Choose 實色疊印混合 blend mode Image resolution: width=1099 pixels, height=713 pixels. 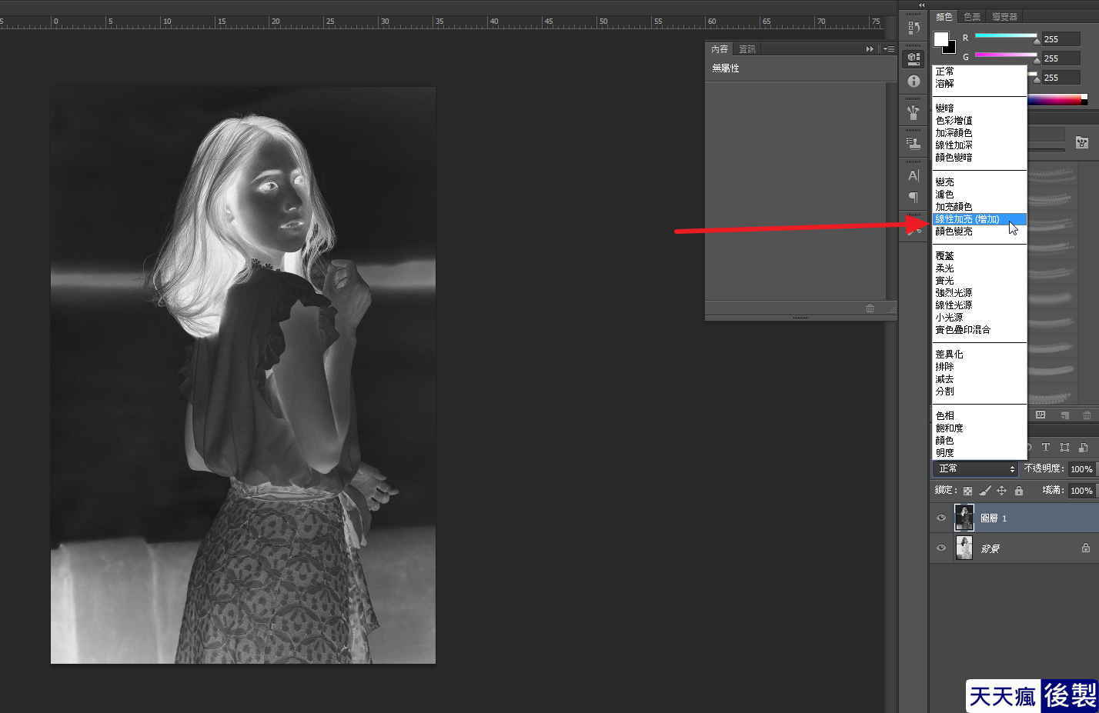(x=979, y=330)
